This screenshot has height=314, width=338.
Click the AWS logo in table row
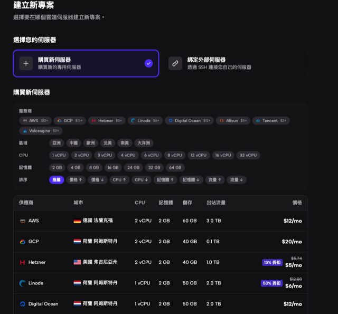[x=23, y=221]
